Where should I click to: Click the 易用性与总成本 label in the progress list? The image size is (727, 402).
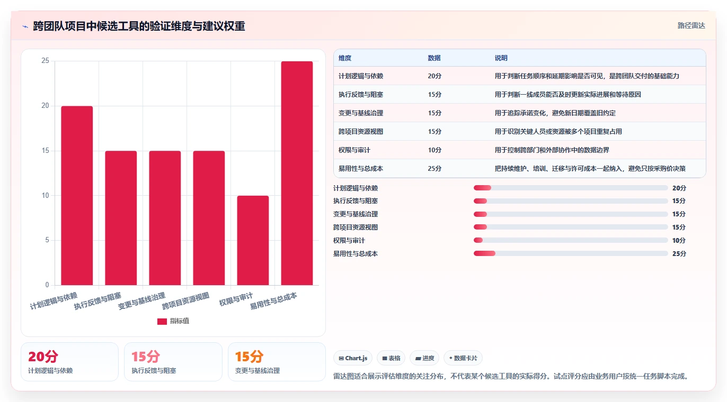356,254
